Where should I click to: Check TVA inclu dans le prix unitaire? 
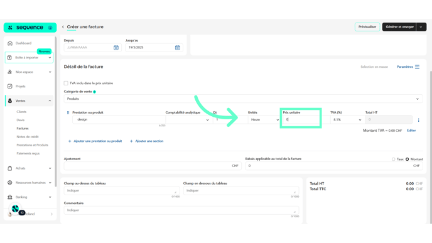click(66, 84)
